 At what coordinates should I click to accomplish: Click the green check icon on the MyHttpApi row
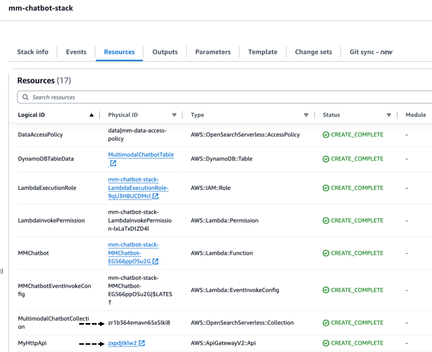(x=325, y=342)
